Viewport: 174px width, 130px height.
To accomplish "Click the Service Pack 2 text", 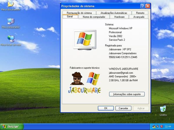I will pos(117,40).
